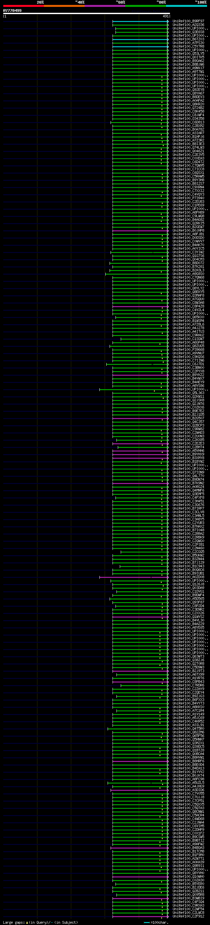Select the UniRef100_B3WBI9 label
The image size is (210, 925).
point(188,898)
